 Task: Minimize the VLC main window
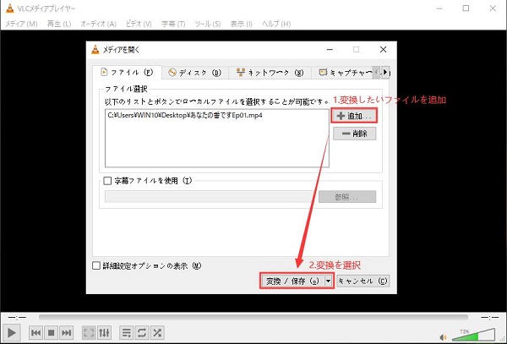click(x=439, y=8)
